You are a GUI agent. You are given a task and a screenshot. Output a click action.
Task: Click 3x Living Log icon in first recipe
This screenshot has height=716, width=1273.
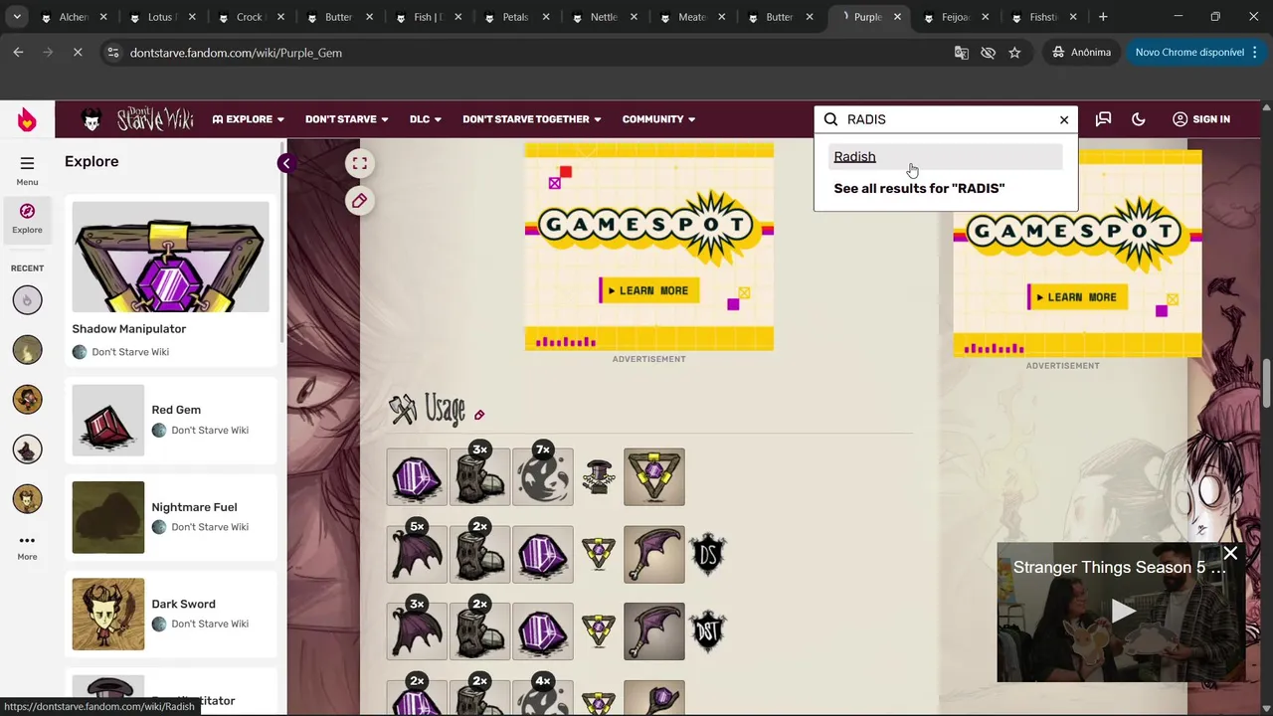point(479,477)
